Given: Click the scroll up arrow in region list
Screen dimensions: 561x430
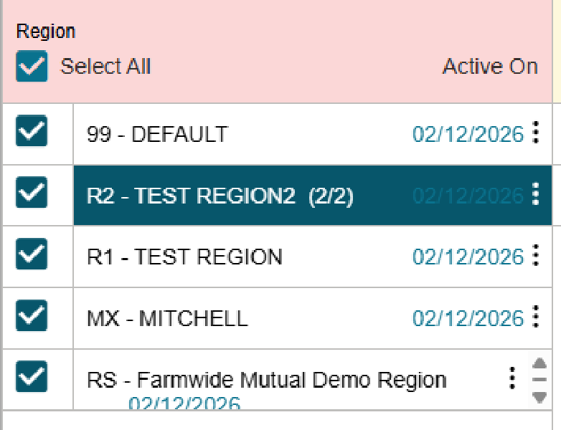Looking at the screenshot, I should (x=539, y=364).
